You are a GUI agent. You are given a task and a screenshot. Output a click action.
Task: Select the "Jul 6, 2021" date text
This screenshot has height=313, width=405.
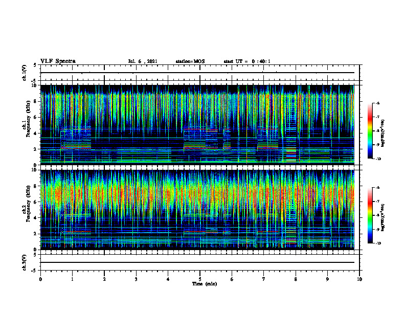tap(143, 61)
